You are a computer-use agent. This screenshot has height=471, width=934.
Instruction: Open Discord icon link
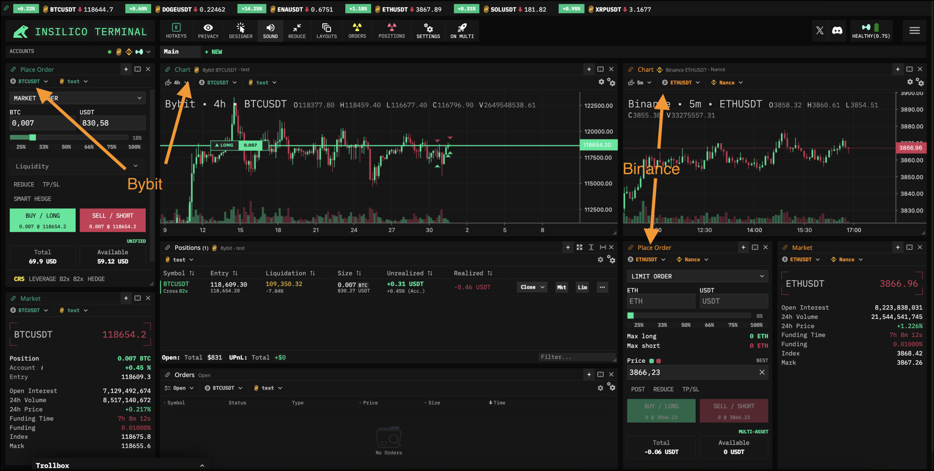[x=837, y=31]
